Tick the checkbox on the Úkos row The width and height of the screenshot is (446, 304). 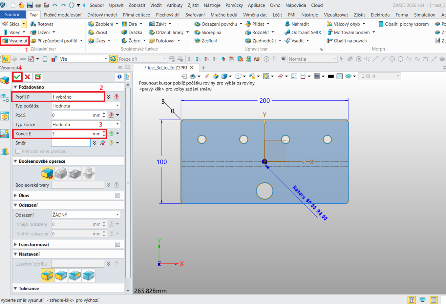click(x=118, y=196)
